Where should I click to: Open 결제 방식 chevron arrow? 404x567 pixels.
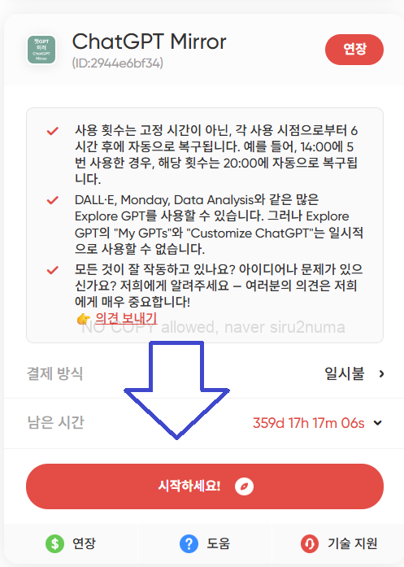[x=381, y=374]
